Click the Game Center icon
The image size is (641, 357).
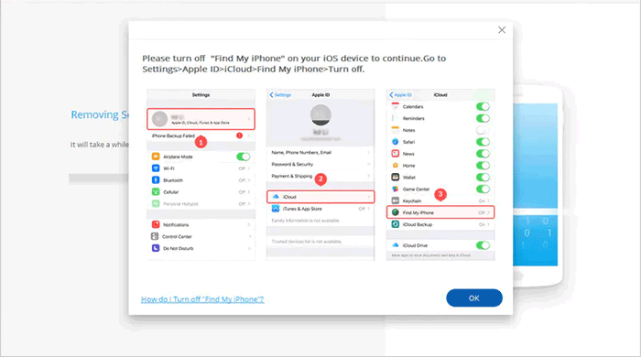(396, 189)
